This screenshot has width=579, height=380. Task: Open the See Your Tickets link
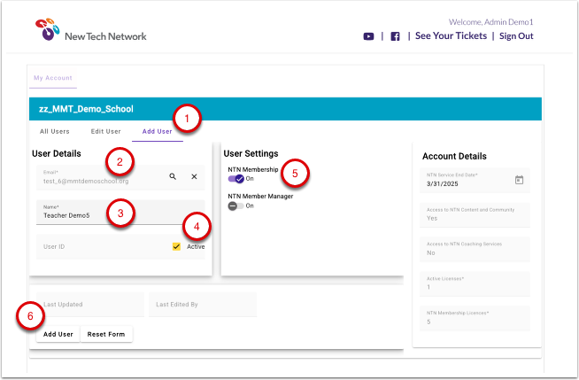pyautogui.click(x=450, y=36)
